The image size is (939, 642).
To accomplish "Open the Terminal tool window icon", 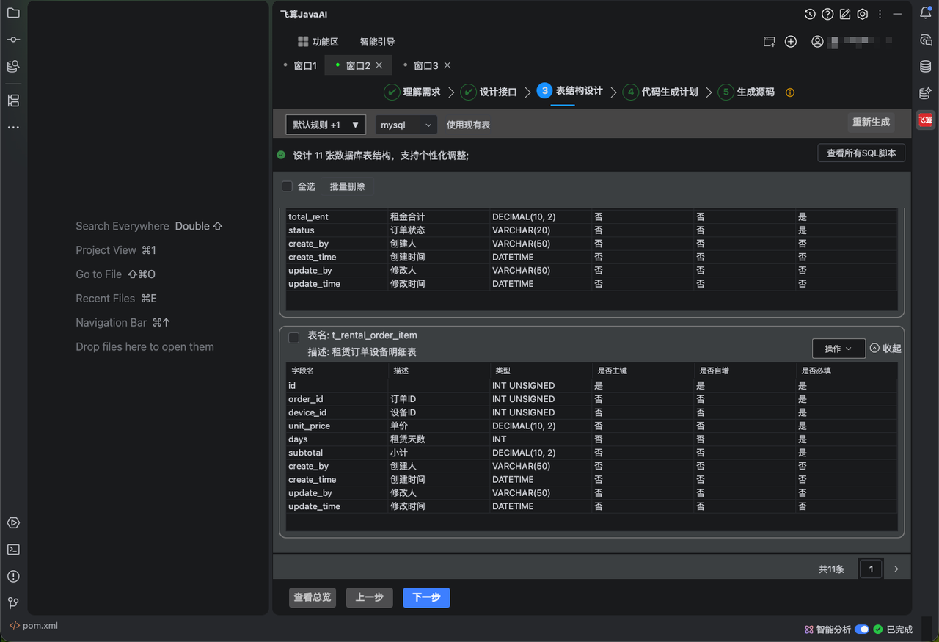I will point(13,550).
